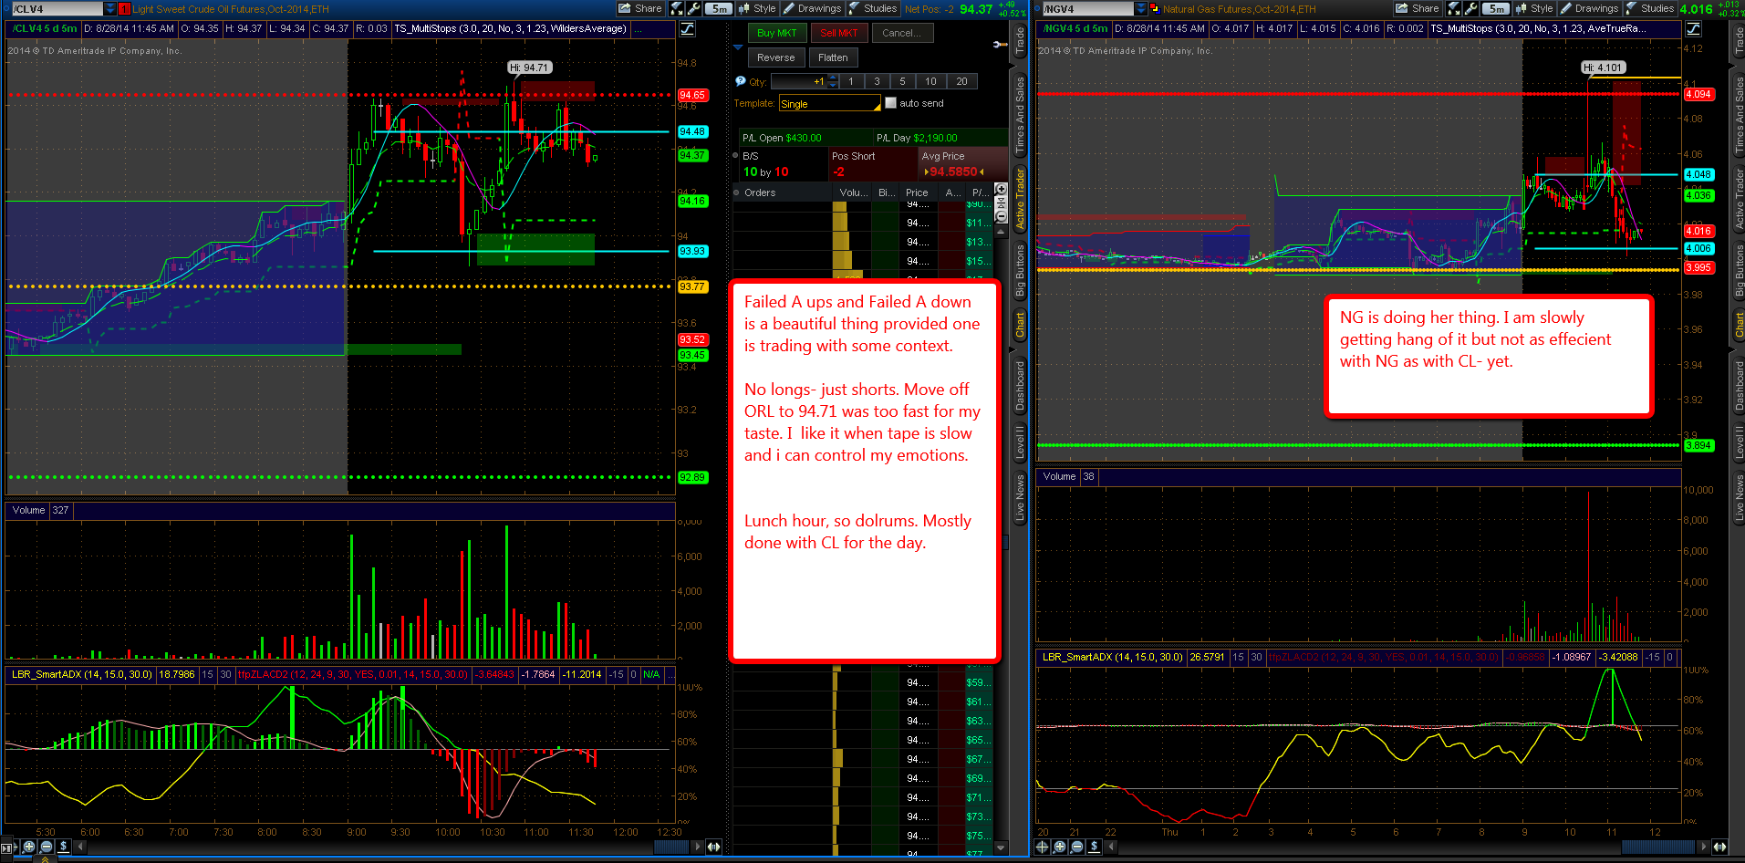Click the dollar sign icon below the /NGV4 chart

pyautogui.click(x=1095, y=847)
